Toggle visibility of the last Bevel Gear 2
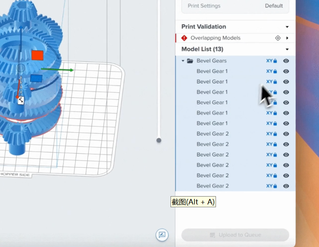Viewport: 319px width, 247px height. click(286, 186)
